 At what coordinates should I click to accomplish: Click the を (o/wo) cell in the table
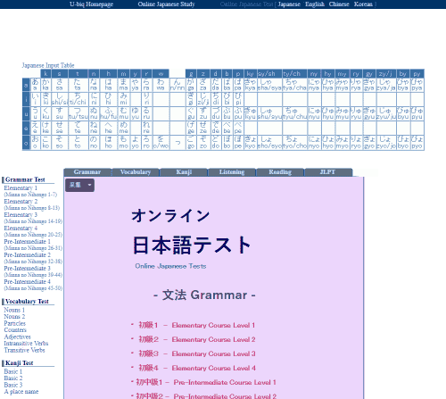pos(161,143)
